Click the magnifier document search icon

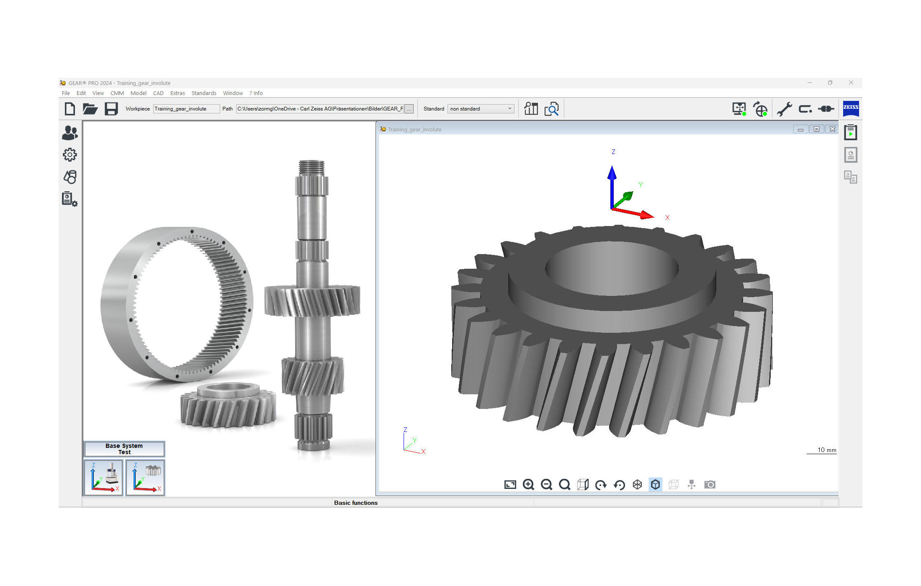click(552, 109)
